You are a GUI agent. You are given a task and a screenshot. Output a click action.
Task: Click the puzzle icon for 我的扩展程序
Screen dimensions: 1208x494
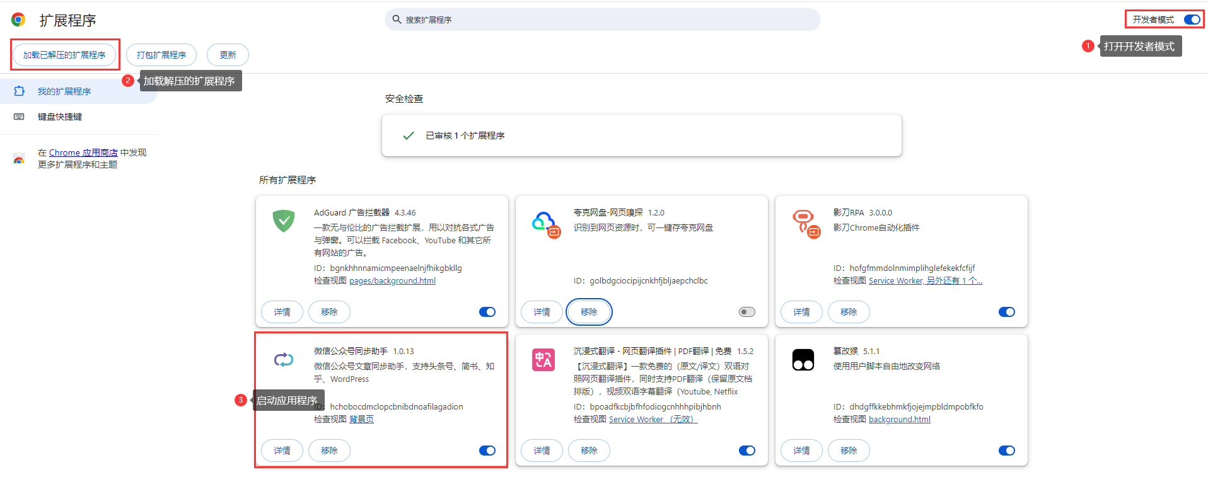[x=19, y=91]
